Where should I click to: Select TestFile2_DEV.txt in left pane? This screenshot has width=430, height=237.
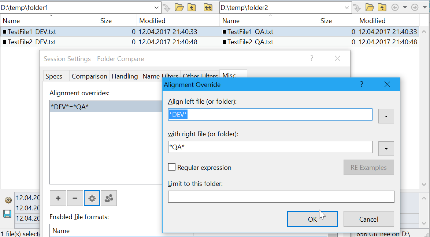pyautogui.click(x=100, y=42)
